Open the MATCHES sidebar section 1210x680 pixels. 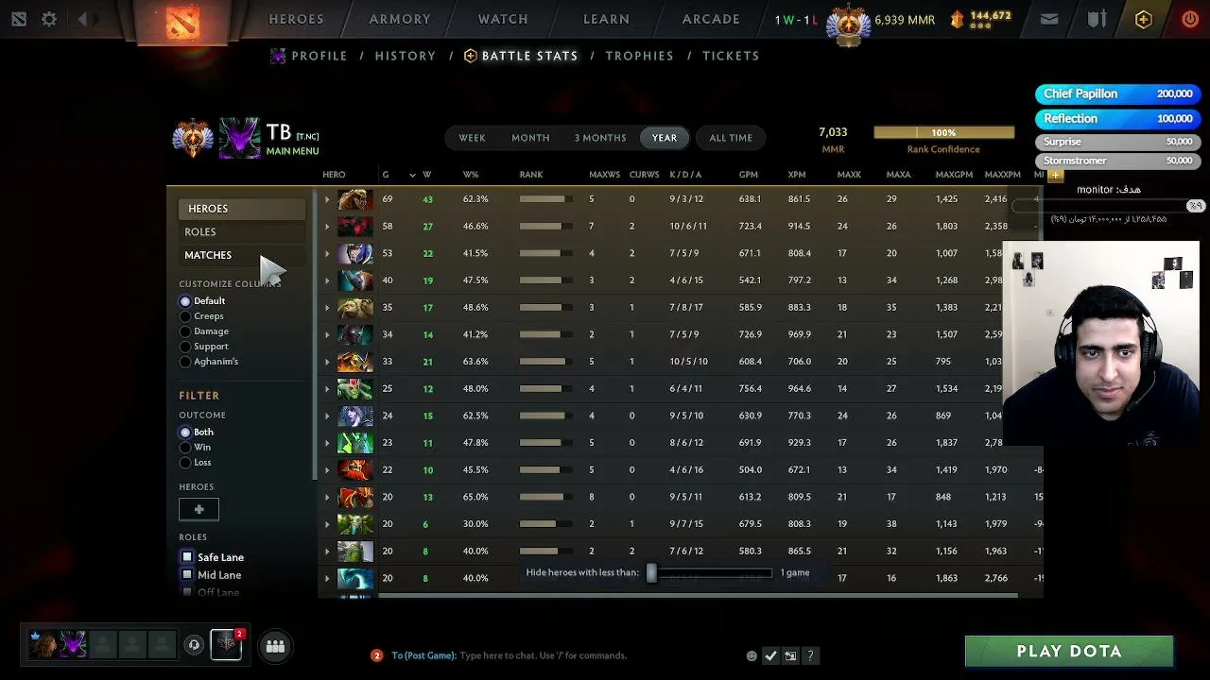tap(241, 255)
